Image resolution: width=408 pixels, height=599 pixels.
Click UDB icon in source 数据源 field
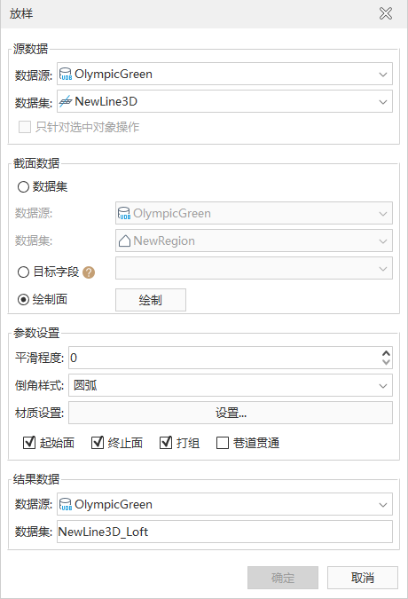[x=66, y=75]
